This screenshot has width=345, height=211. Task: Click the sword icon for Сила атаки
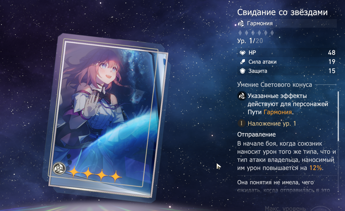[243, 62]
